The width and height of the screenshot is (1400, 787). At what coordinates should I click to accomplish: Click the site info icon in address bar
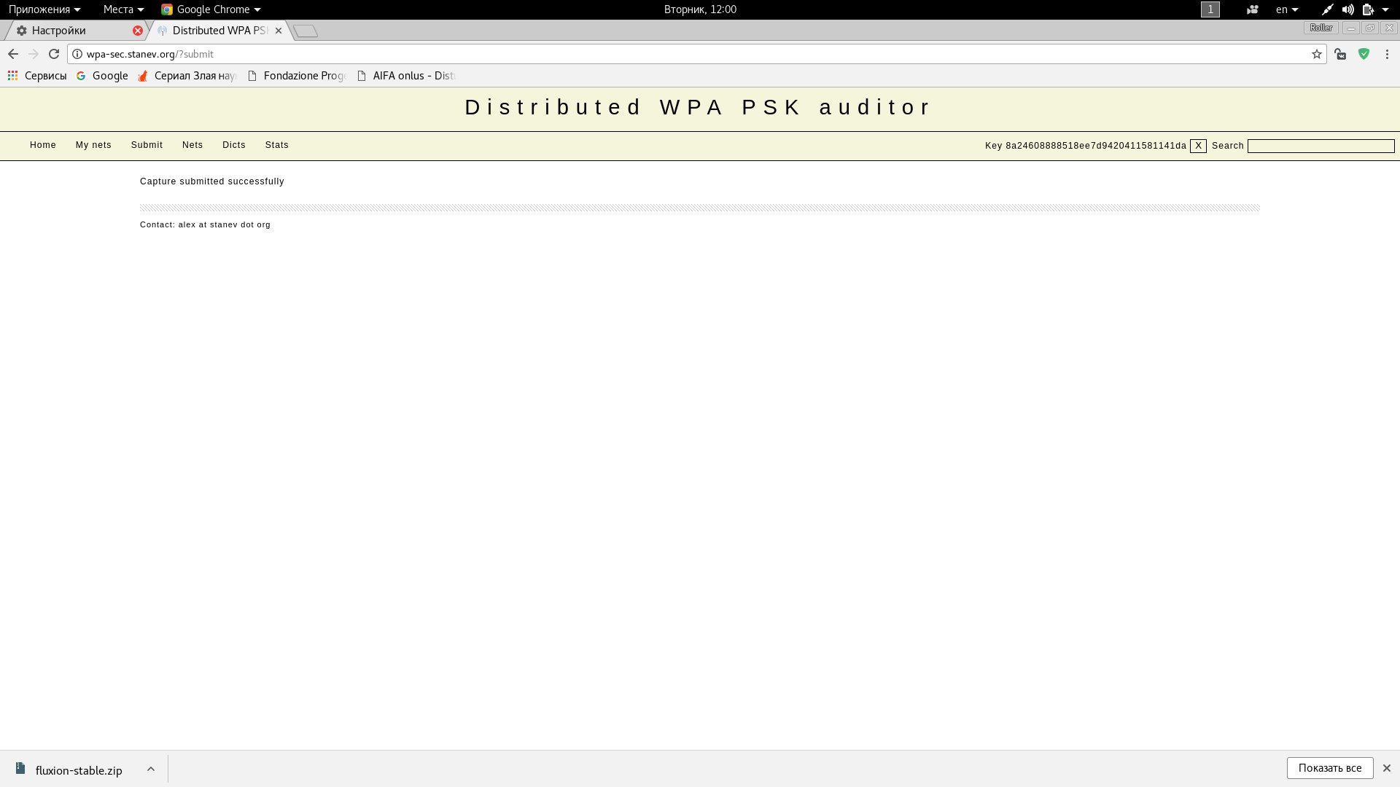tap(77, 54)
